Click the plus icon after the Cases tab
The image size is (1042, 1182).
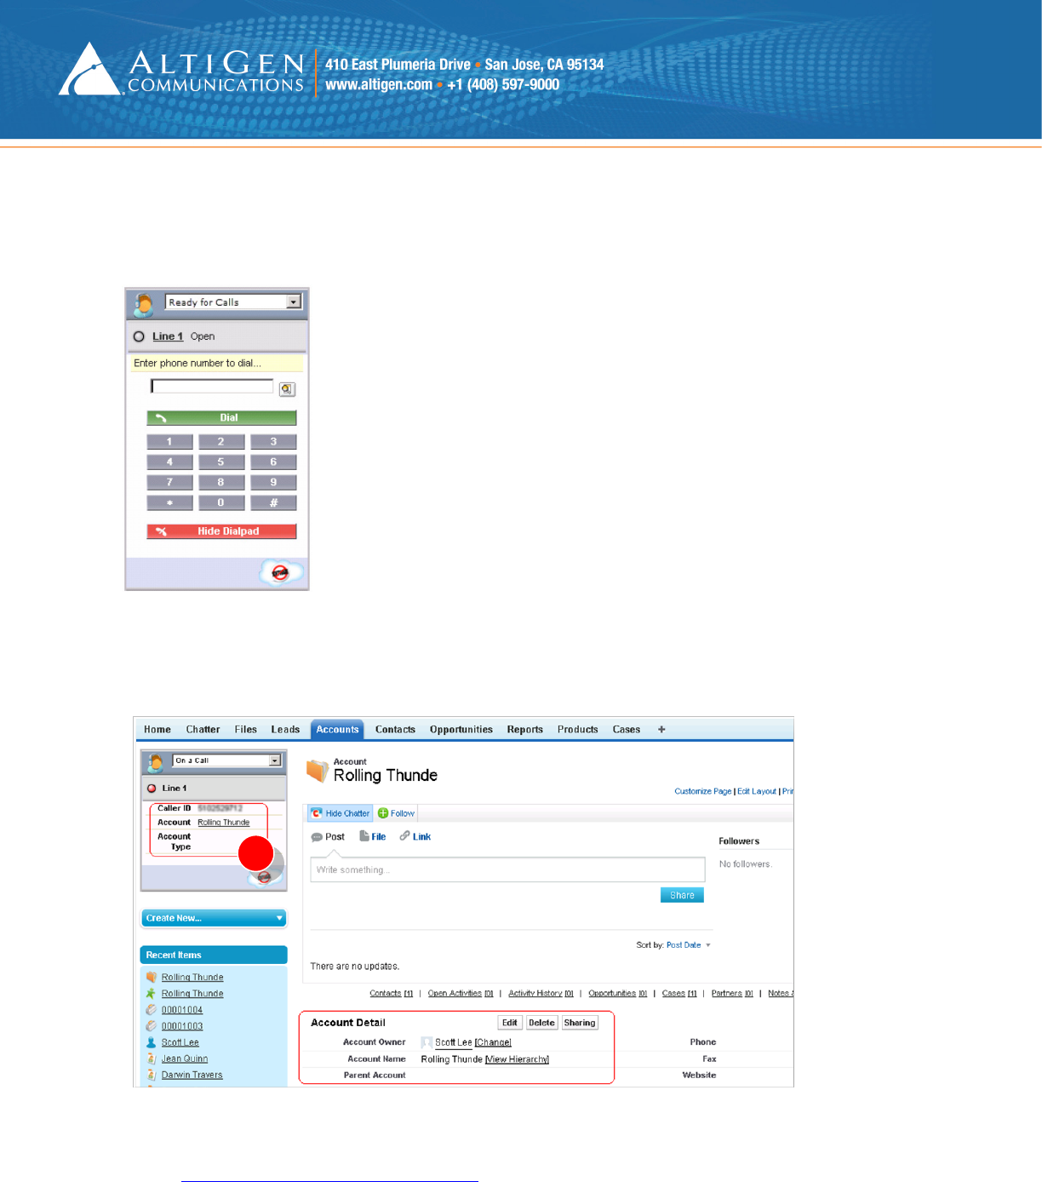661,729
